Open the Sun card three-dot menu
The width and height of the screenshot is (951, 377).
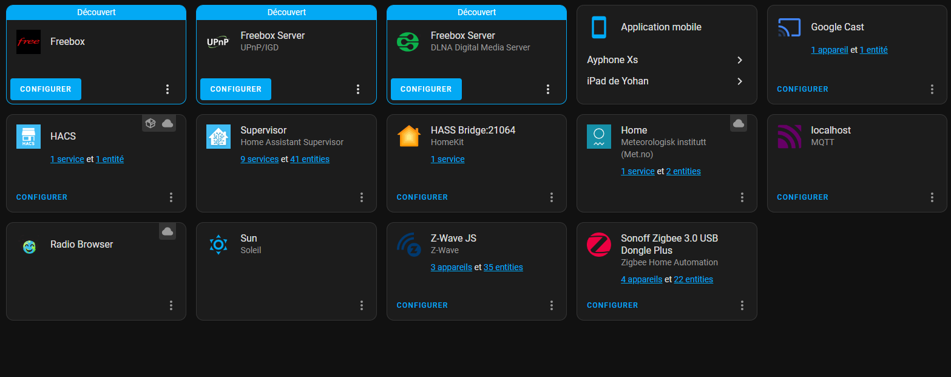pos(362,305)
